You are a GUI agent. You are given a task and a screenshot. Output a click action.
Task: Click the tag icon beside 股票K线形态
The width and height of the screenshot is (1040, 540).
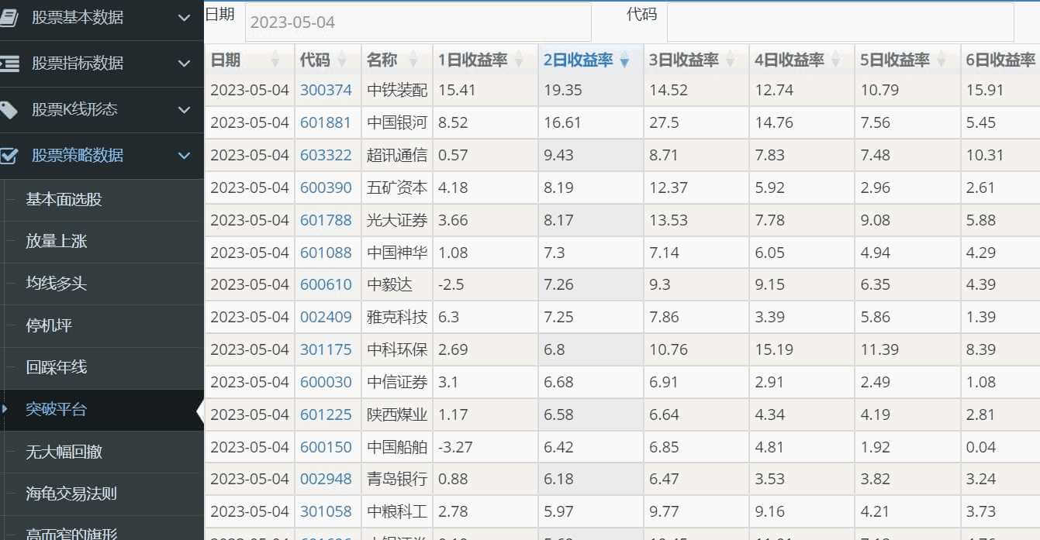click(8, 110)
